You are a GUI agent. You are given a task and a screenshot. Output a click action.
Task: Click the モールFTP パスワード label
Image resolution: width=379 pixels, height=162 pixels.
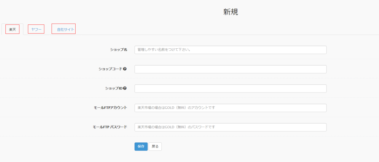point(110,127)
